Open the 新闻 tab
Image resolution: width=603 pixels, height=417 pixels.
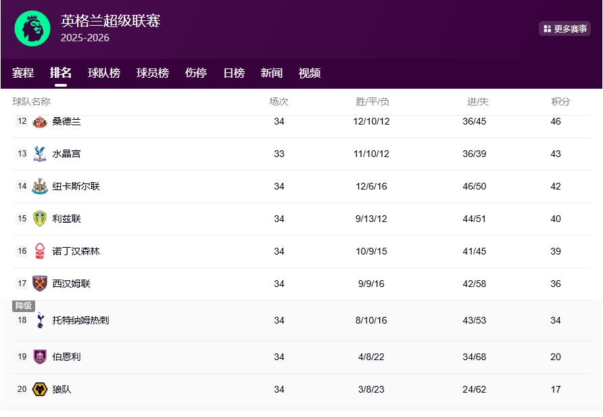click(272, 73)
